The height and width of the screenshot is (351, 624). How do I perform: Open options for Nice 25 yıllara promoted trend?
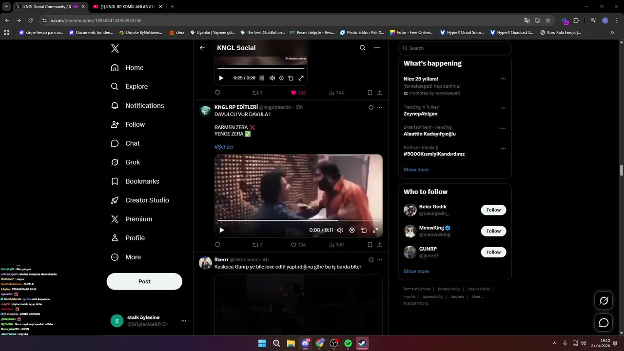pyautogui.click(x=503, y=79)
